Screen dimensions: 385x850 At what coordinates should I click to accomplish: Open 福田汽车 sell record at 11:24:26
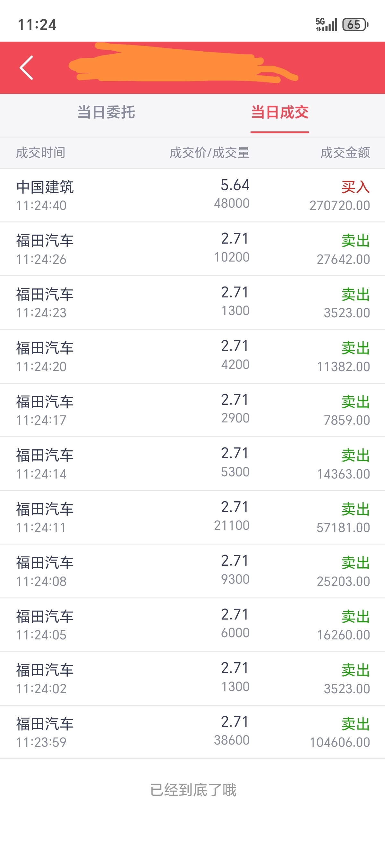coord(193,249)
